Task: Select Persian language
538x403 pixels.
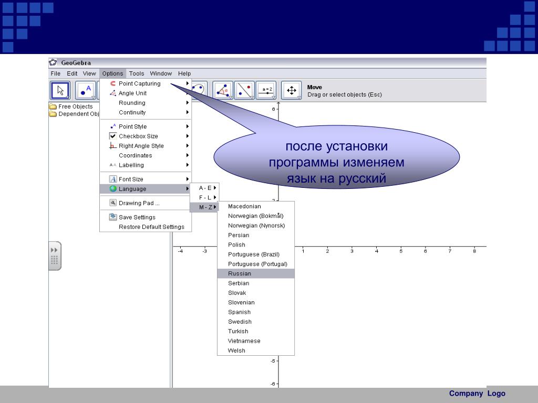Action: point(256,235)
